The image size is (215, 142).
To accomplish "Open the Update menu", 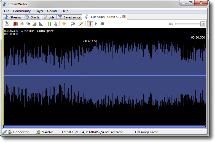I will [52, 11].
